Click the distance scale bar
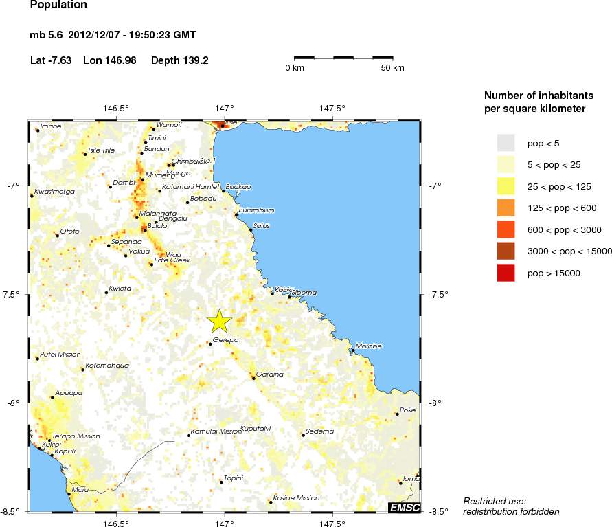The width and height of the screenshot is (612, 527). click(343, 58)
